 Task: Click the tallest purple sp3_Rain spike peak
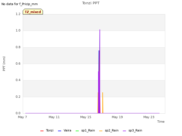click(100, 30)
